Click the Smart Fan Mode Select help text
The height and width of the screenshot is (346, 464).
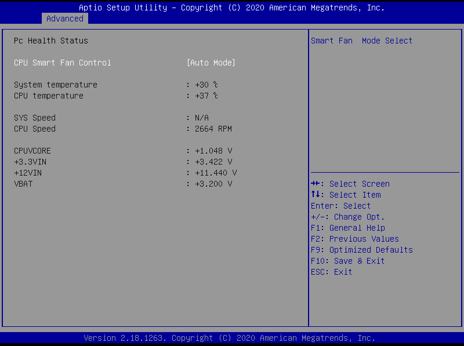click(362, 41)
